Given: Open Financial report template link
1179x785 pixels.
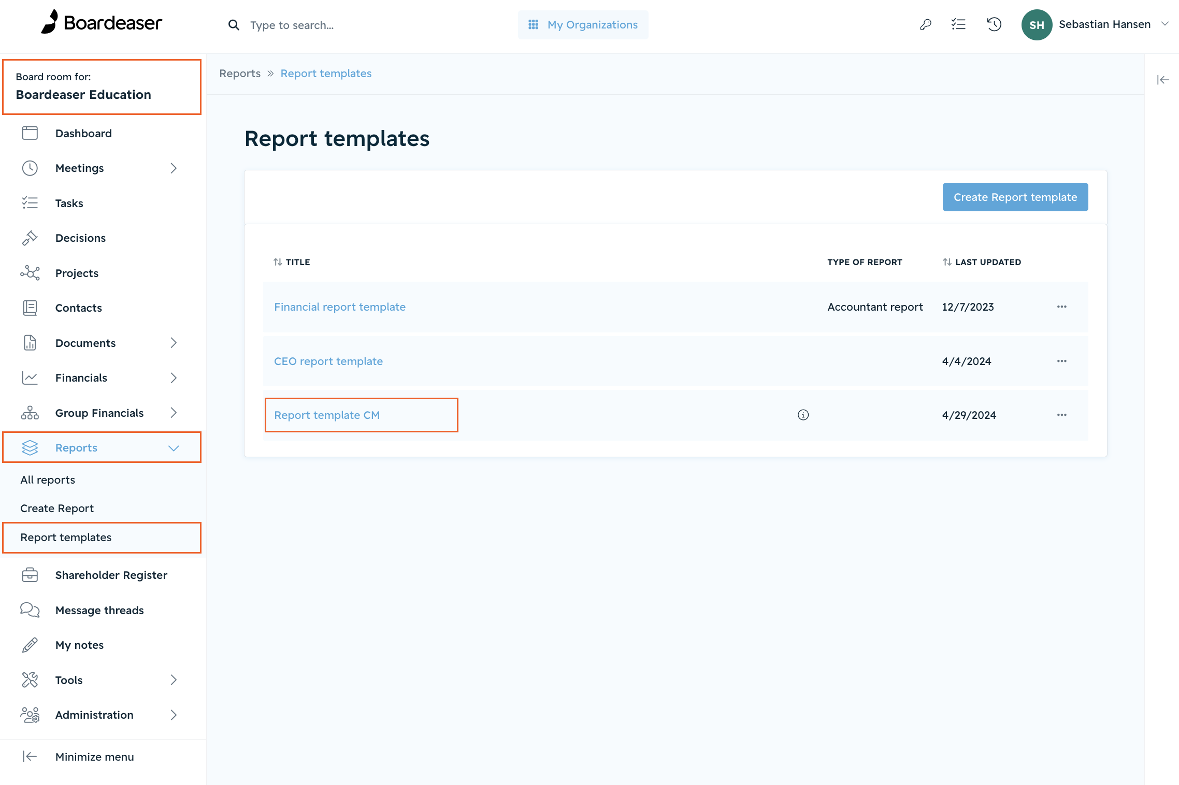Looking at the screenshot, I should pyautogui.click(x=339, y=307).
